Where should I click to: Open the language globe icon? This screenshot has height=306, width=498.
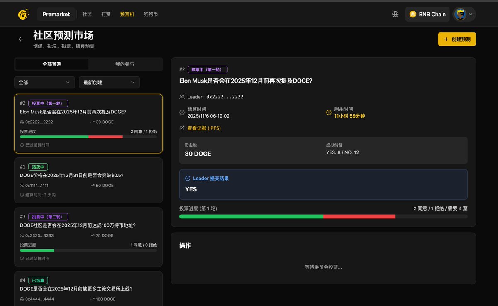tap(395, 14)
